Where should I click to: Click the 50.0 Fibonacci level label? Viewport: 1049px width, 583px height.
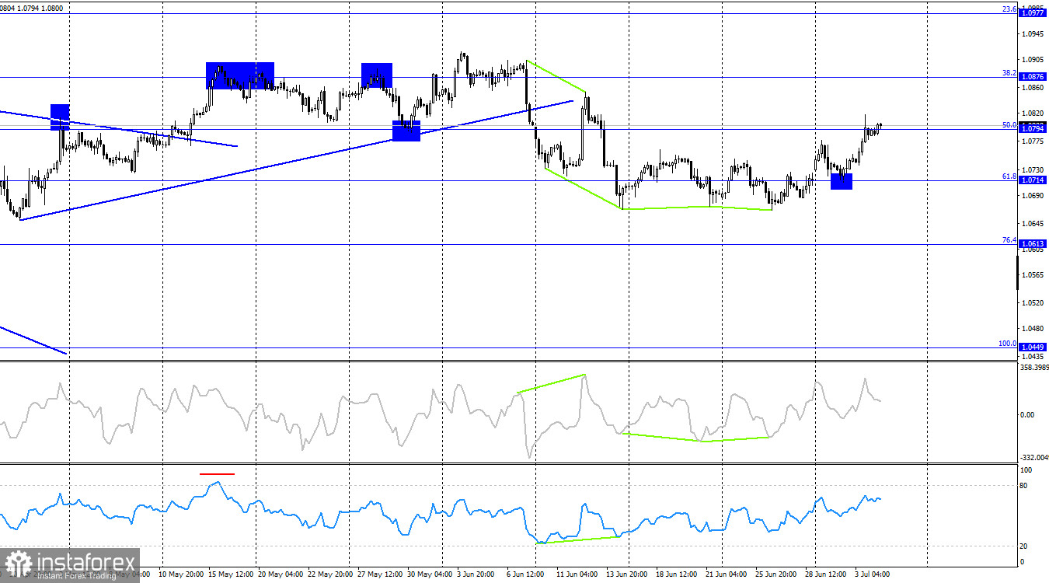(1009, 124)
